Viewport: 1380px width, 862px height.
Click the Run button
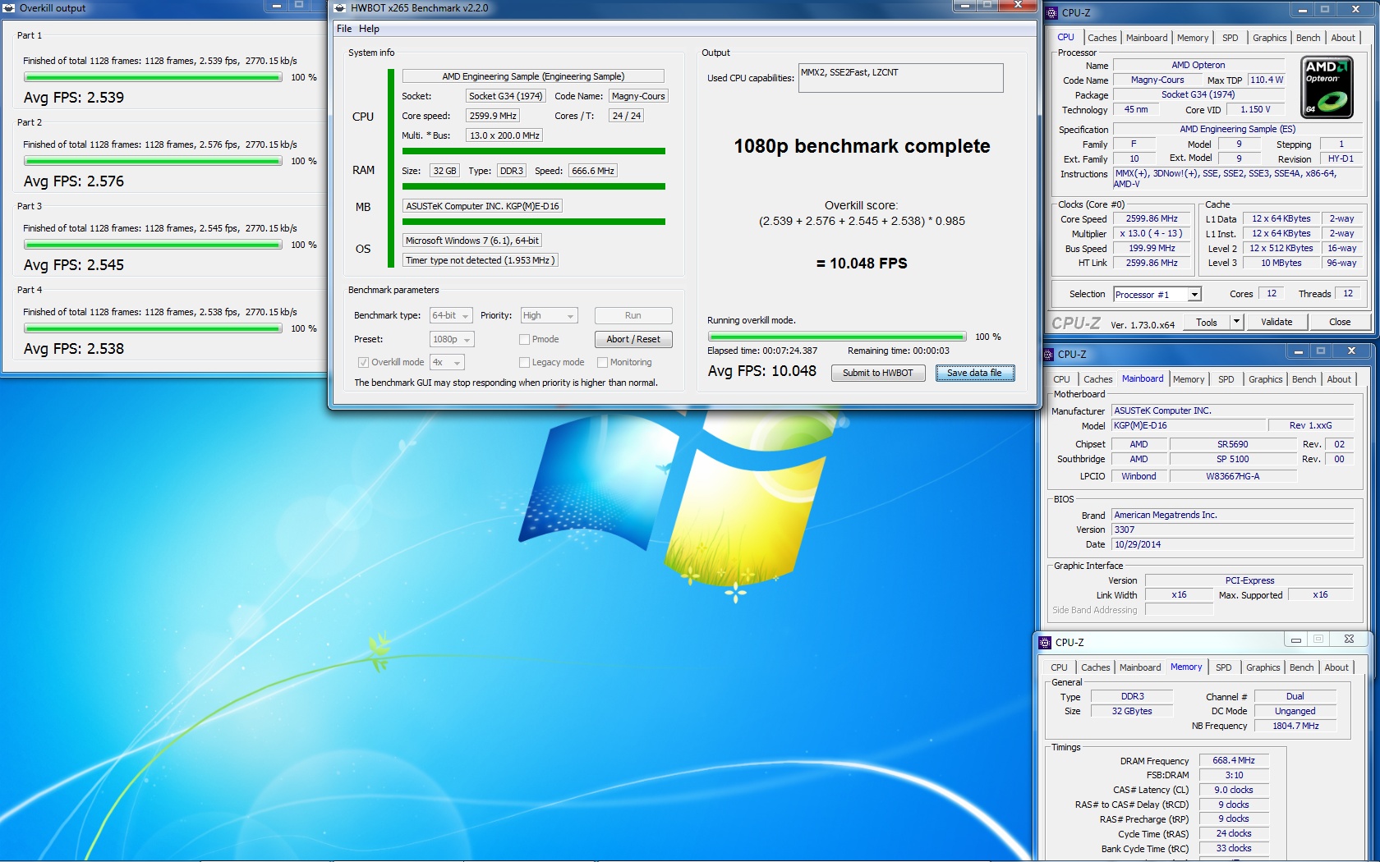(633, 315)
